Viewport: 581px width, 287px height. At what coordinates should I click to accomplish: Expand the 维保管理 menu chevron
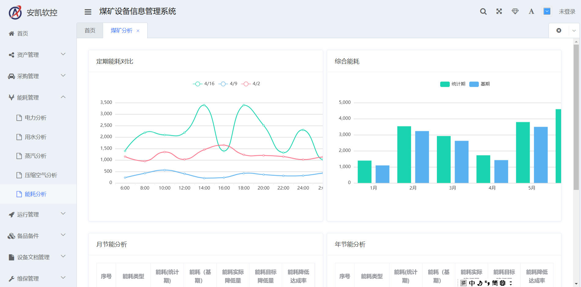(x=63, y=278)
